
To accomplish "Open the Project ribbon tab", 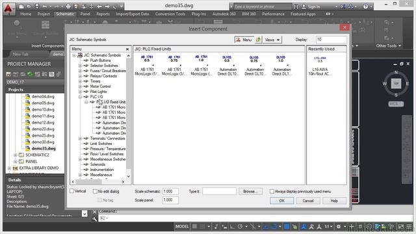I will pos(44,14).
